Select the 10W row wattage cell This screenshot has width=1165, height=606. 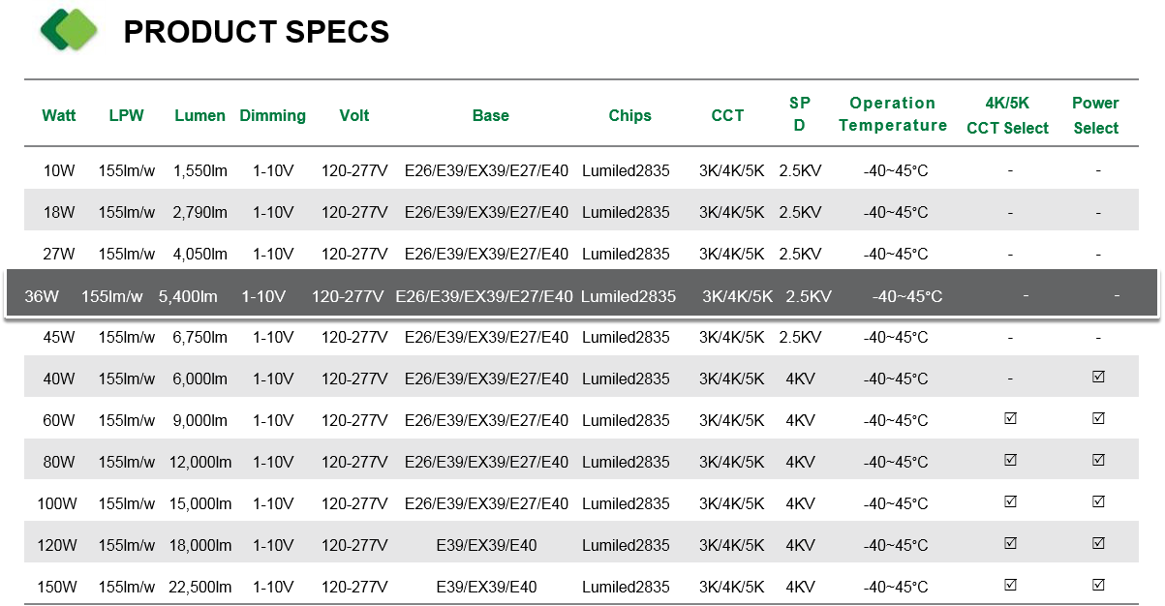pos(59,170)
